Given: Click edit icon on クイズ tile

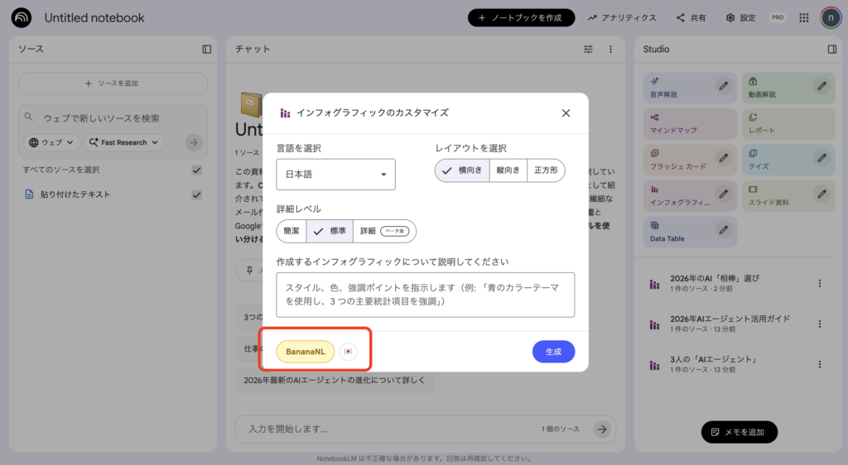Looking at the screenshot, I should pyautogui.click(x=821, y=156).
